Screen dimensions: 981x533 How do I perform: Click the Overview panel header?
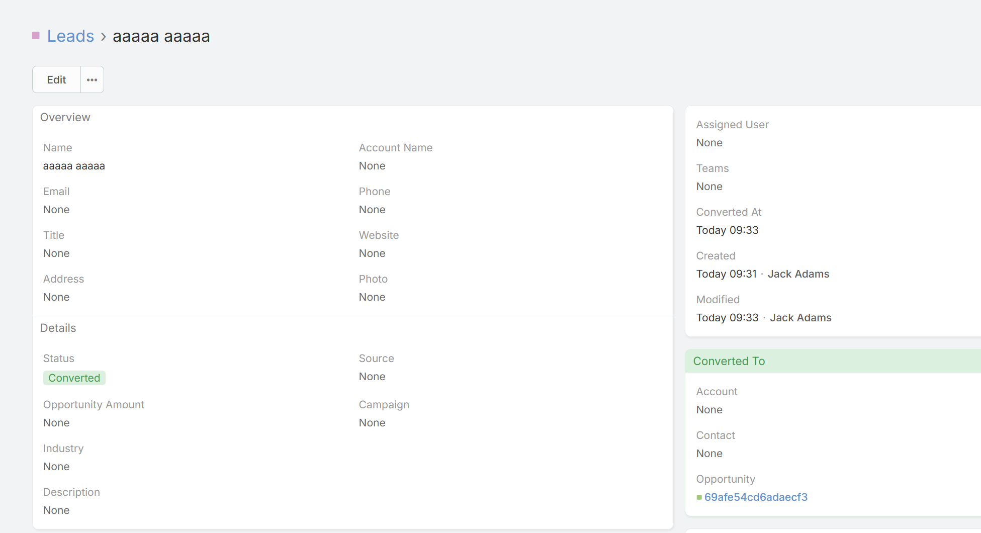click(x=65, y=117)
